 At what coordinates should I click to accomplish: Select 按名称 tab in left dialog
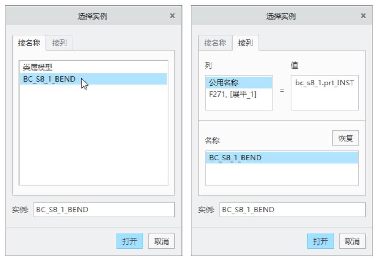tap(29, 43)
